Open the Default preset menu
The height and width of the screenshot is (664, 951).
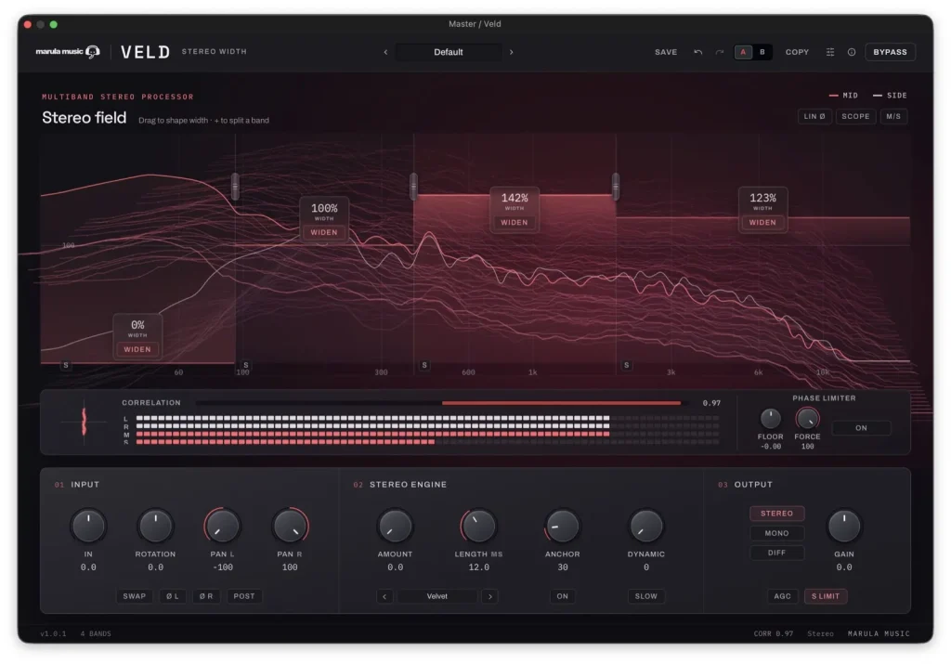point(449,52)
